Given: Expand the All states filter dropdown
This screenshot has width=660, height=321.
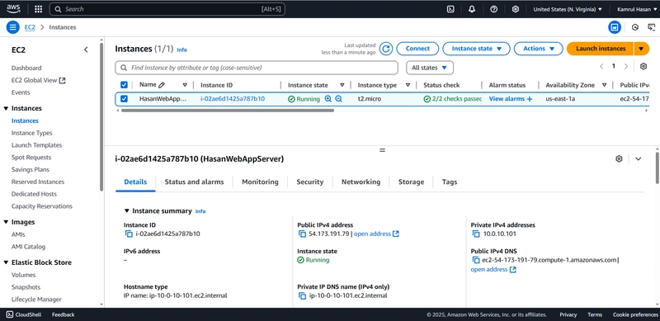Looking at the screenshot, I should click(x=429, y=68).
